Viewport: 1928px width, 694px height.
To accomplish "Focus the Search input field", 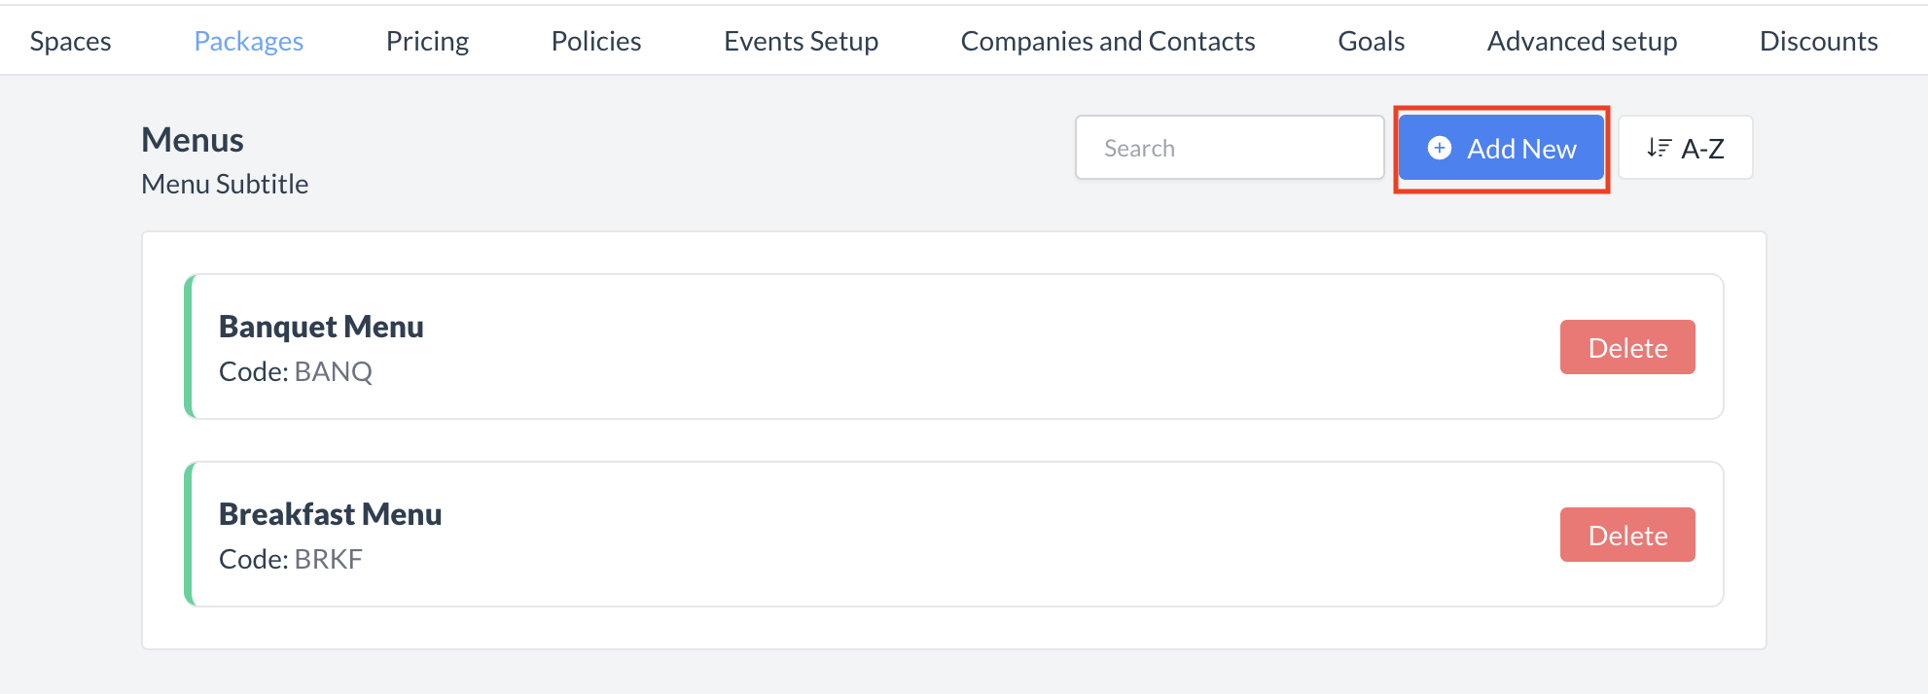I will pos(1229,148).
